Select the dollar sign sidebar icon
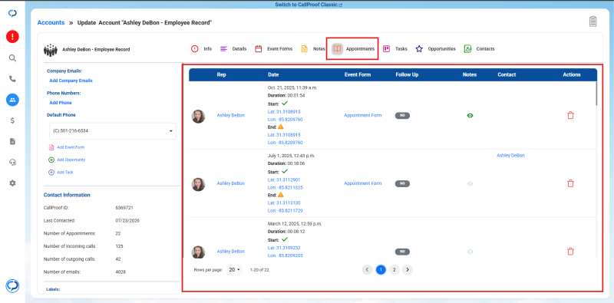614x303 pixels. [x=12, y=120]
